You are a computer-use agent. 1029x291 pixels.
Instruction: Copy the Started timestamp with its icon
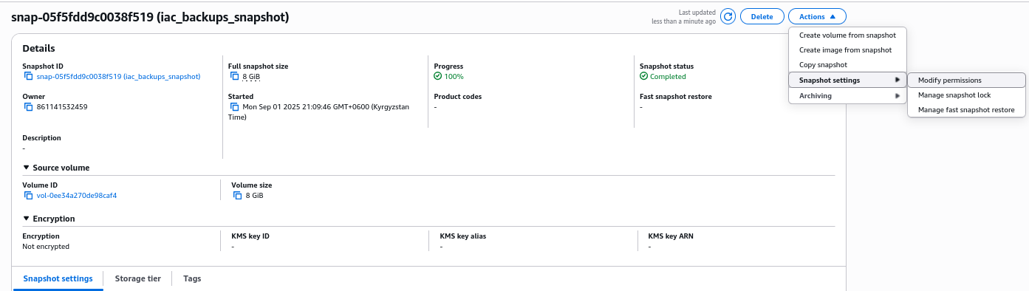coord(235,106)
